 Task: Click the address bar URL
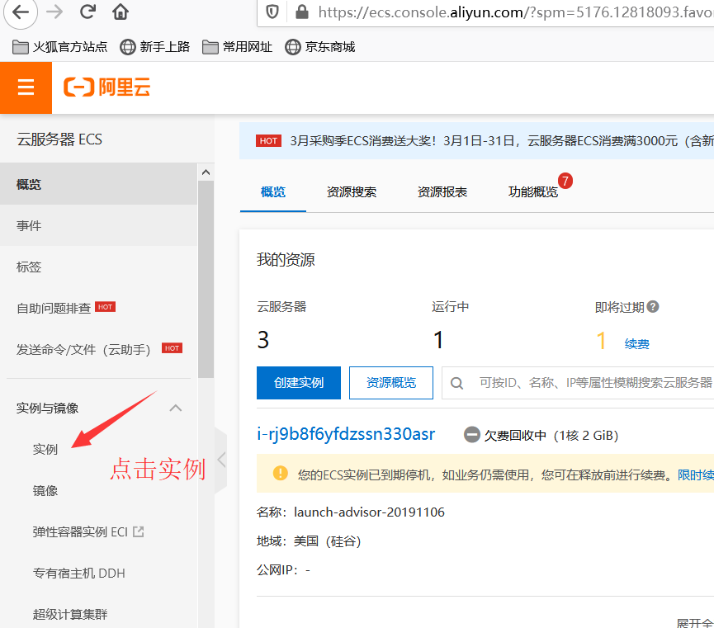pyautogui.click(x=514, y=12)
